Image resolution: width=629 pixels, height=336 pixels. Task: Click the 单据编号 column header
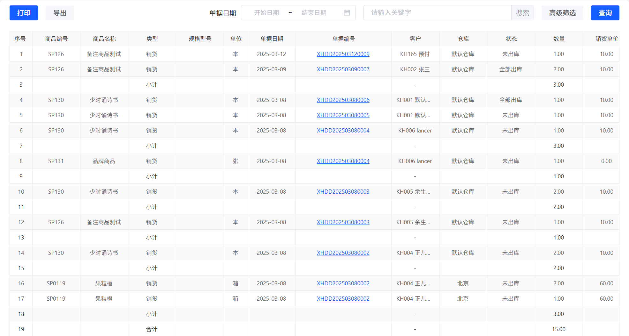tap(343, 39)
